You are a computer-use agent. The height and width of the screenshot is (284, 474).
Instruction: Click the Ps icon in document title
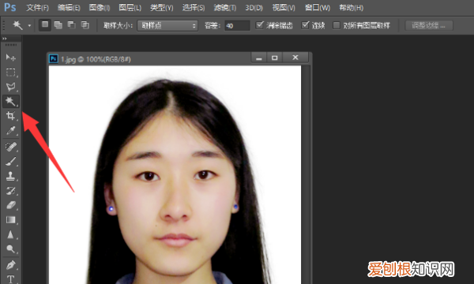tap(54, 58)
